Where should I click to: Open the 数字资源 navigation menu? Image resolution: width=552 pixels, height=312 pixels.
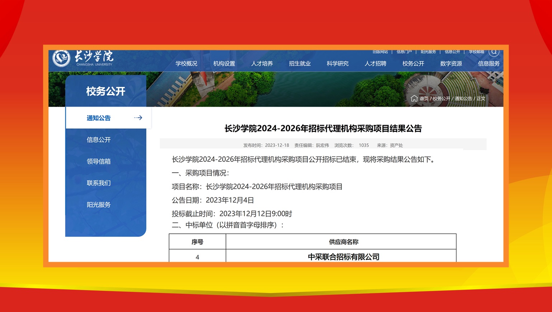(451, 64)
